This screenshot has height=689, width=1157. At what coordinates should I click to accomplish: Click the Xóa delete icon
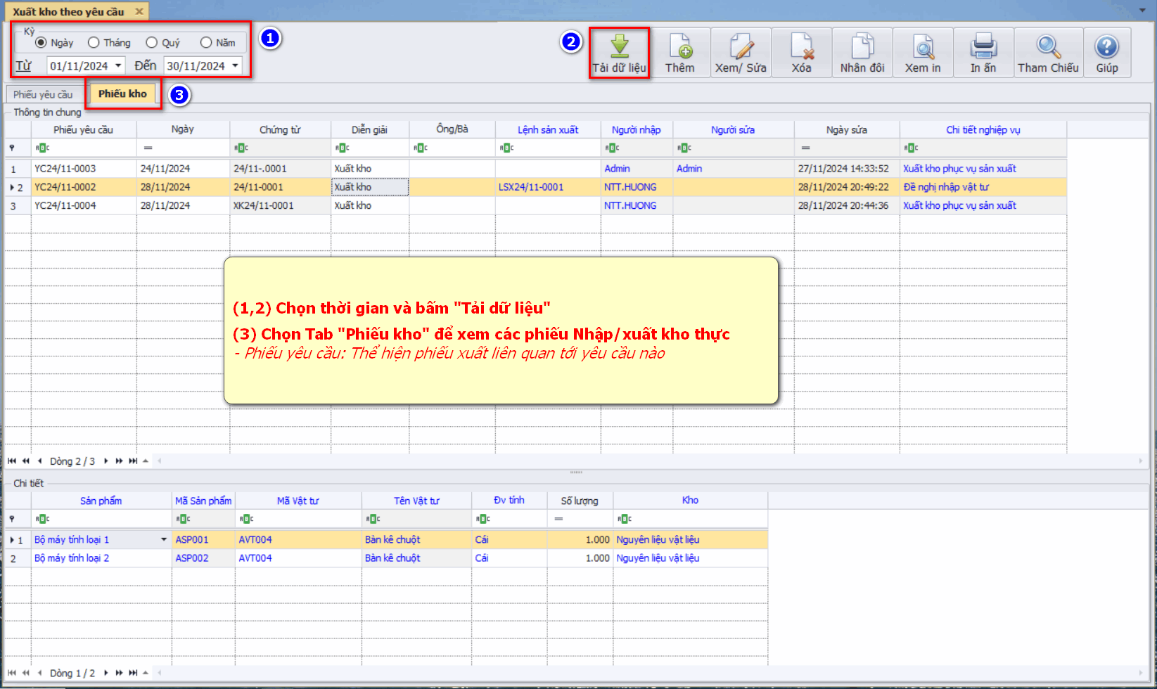801,46
